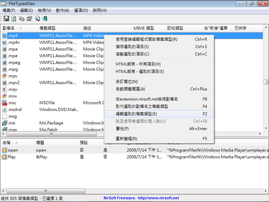269x202 pixels.
Task: Click the open action player icon
Action: [4, 150]
